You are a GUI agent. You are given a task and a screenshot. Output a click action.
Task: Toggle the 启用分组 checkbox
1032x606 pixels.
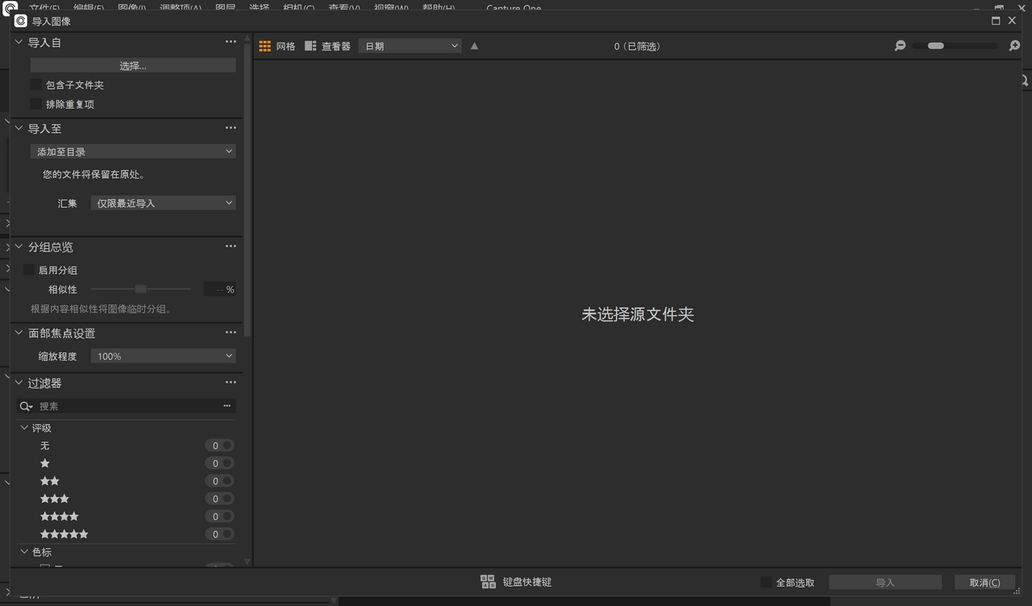pos(30,270)
